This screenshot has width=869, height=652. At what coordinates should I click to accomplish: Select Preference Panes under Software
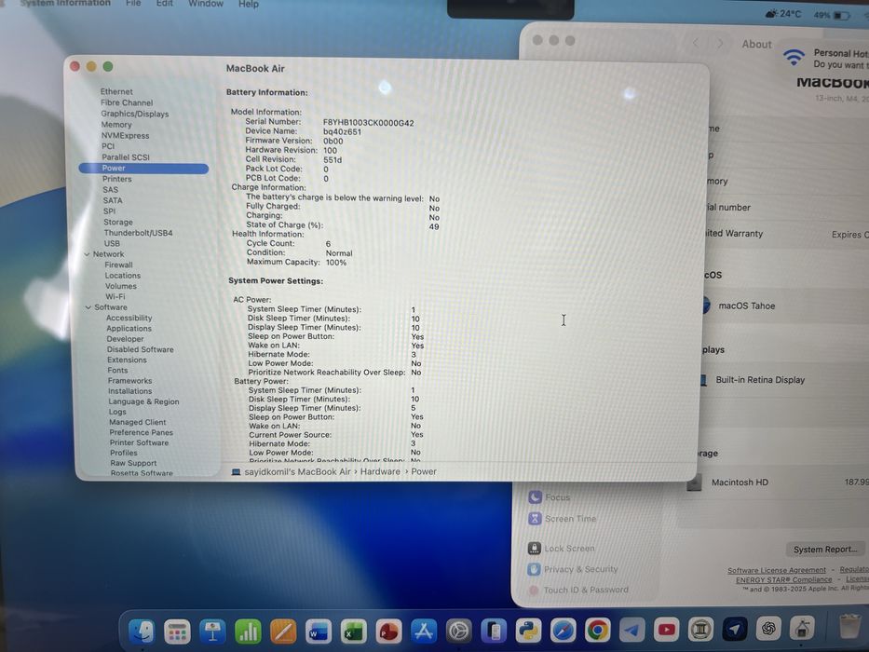[x=143, y=432]
